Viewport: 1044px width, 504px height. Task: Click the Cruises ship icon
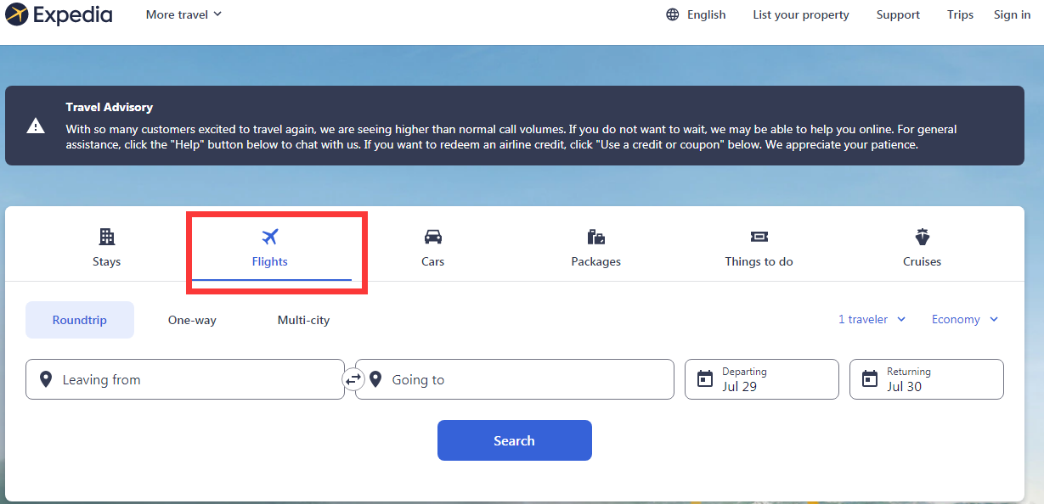tap(923, 237)
